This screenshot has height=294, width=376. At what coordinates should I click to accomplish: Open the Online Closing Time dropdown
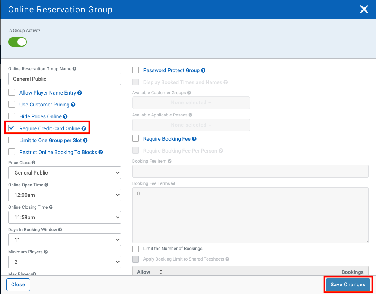[64, 217]
